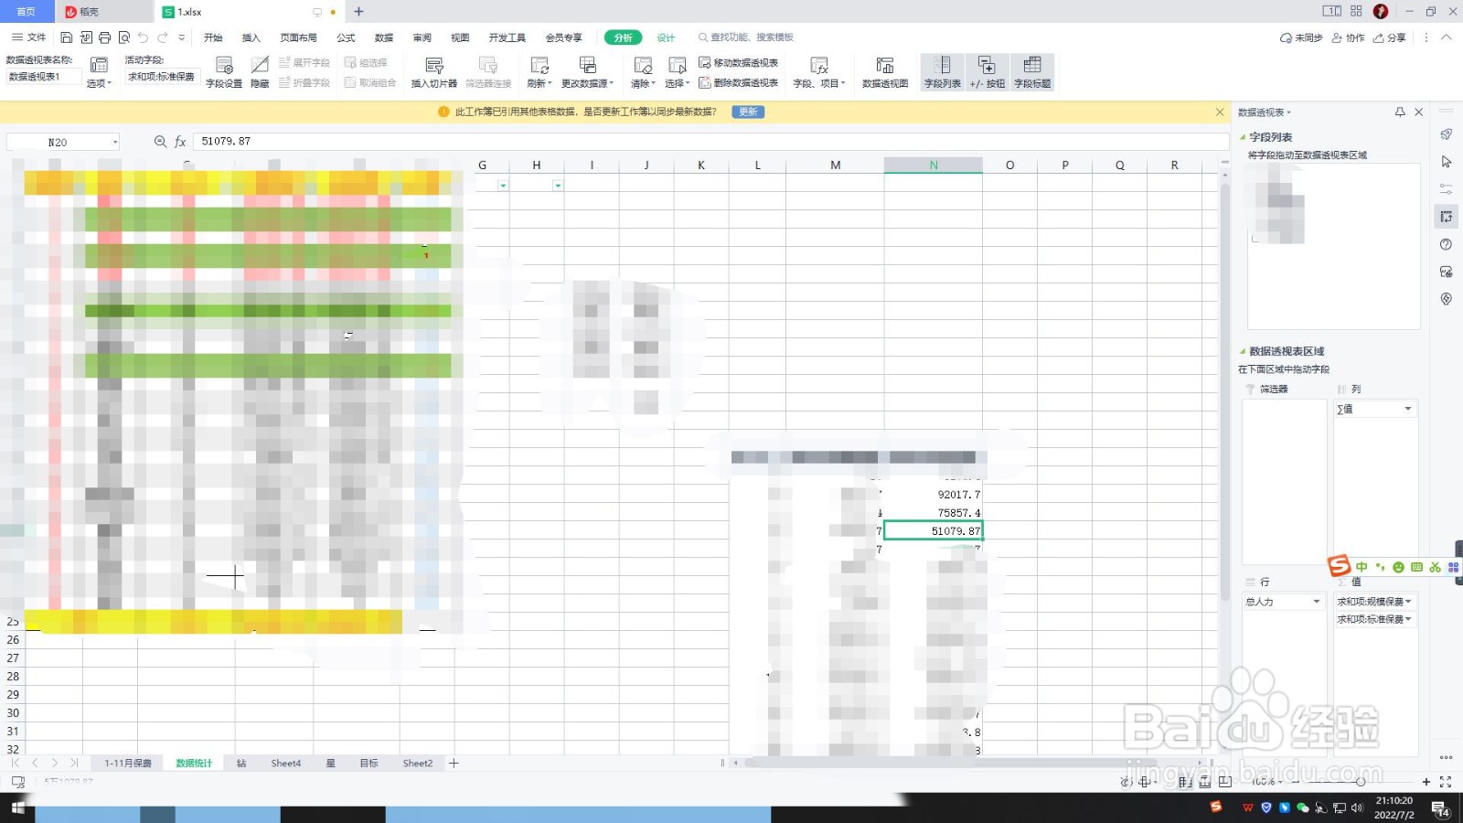Click the 隐藏 hide field icon

point(260,72)
